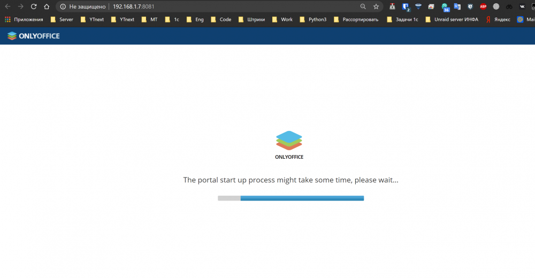Click the browser back arrow
535x278 pixels.
pyautogui.click(x=7, y=6)
